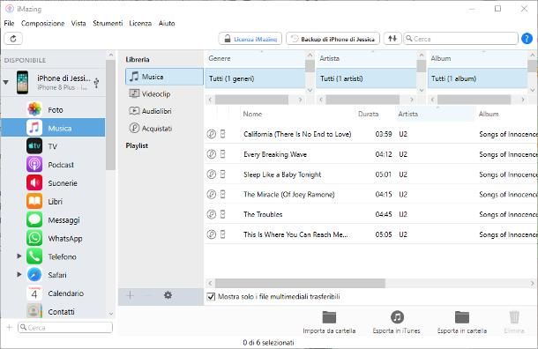Select Videoclip in the Libreria
The image size is (538, 349).
coord(164,93)
